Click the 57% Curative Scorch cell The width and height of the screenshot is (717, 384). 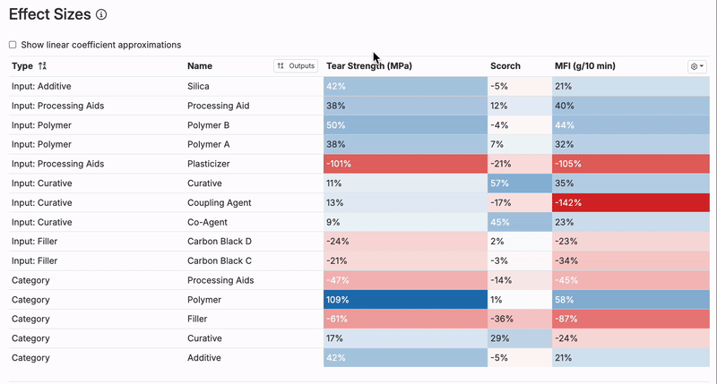(518, 183)
